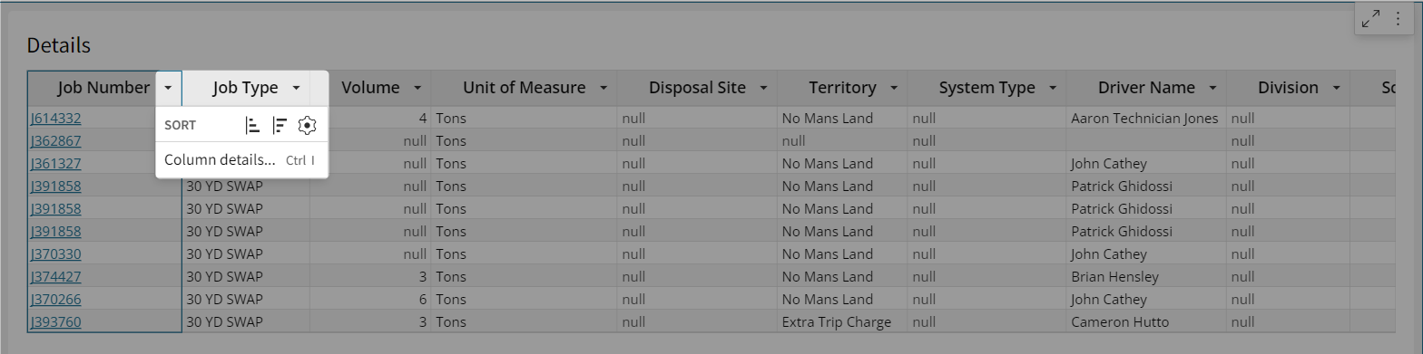
Task: Open custom sort settings gear icon
Action: pyautogui.click(x=307, y=126)
